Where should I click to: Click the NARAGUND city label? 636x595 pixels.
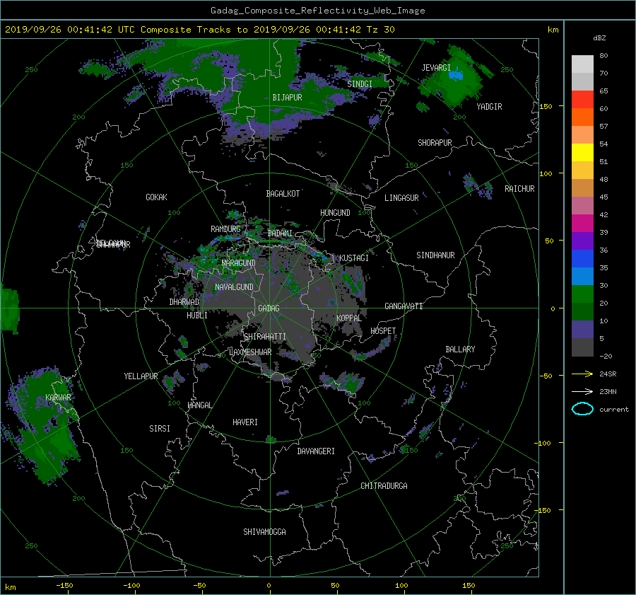click(239, 263)
